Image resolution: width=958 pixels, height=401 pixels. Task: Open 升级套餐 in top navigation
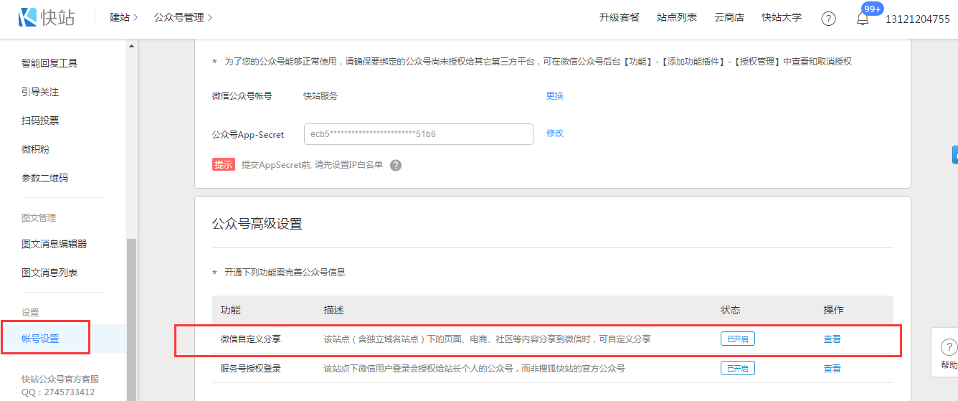(x=619, y=17)
